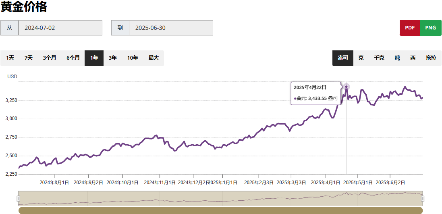Click the 2025年3月3日 axis label
The height and width of the screenshot is (214, 442).
(291, 183)
